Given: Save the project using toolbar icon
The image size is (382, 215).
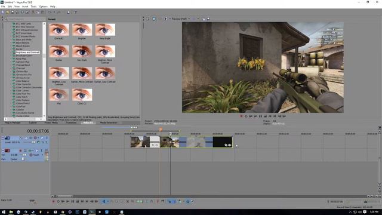Looking at the screenshot, I should (13, 12).
